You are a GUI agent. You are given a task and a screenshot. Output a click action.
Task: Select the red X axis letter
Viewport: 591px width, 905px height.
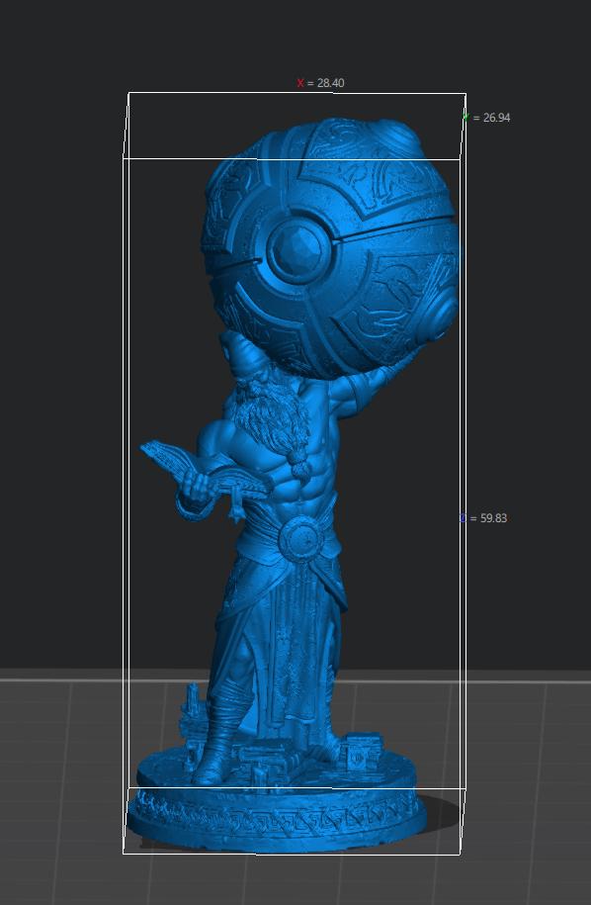(x=299, y=83)
